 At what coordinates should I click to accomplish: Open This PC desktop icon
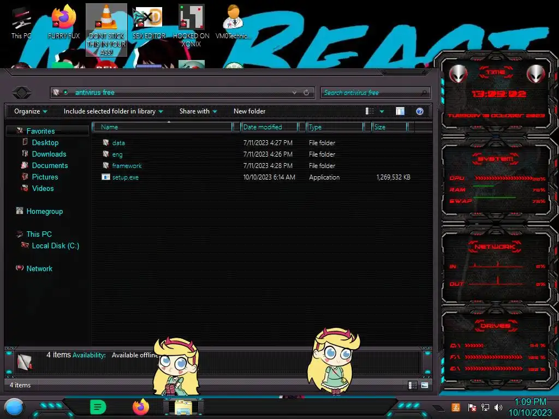coord(21,23)
